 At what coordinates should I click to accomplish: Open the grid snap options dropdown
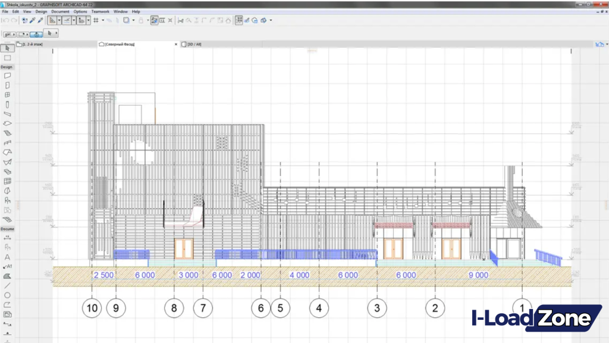coord(102,20)
